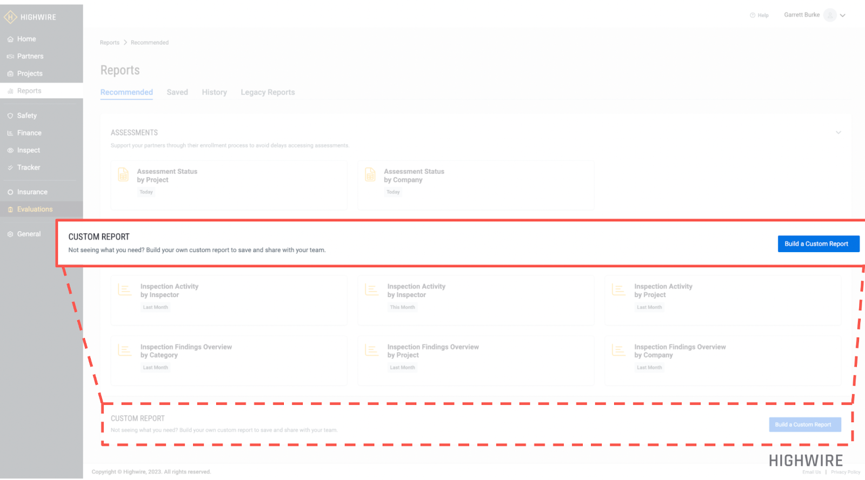Click the Help link in header

pyautogui.click(x=760, y=16)
